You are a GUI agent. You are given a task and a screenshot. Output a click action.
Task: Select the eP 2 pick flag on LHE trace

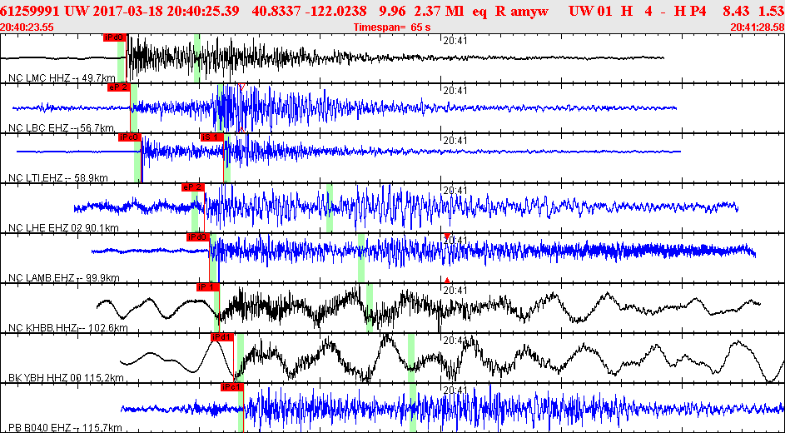pyautogui.click(x=193, y=187)
